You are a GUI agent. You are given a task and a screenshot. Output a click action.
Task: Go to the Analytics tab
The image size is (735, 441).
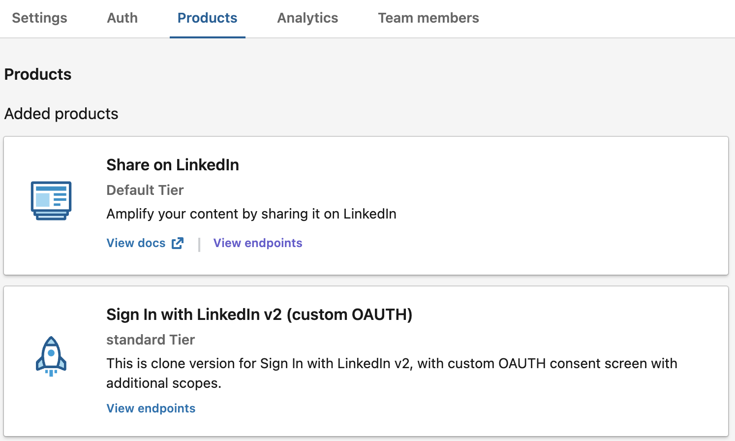point(307,18)
